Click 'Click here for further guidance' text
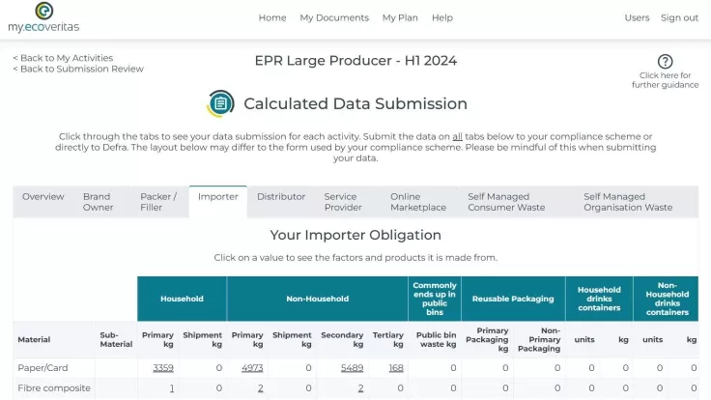This screenshot has height=400, width=711. coord(665,80)
